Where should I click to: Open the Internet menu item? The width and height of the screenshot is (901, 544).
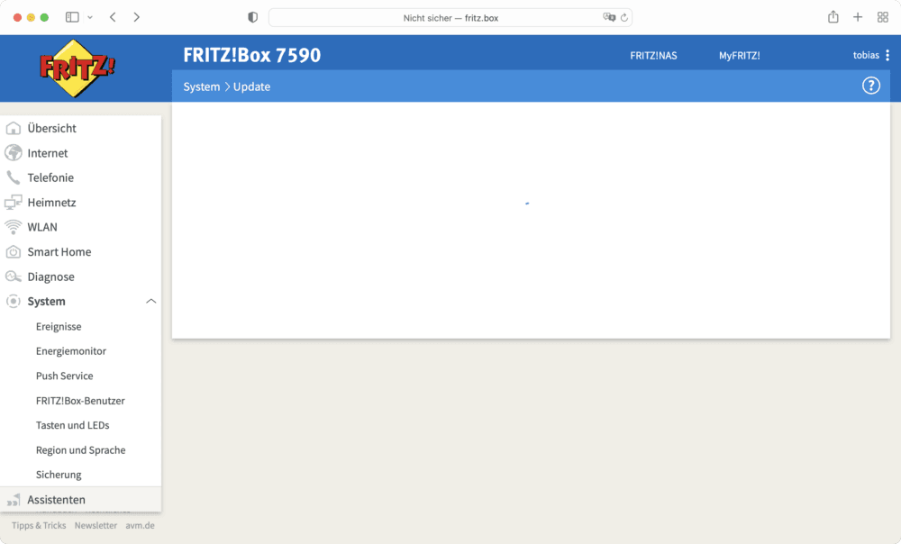(48, 153)
